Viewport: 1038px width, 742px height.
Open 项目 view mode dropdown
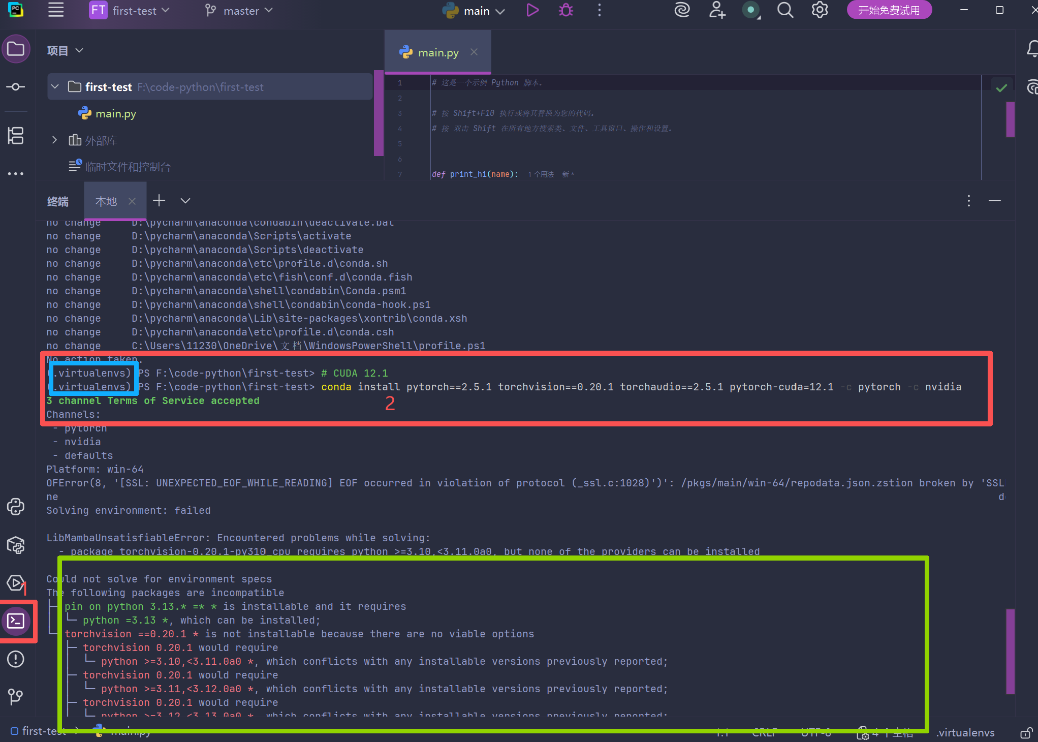(65, 50)
